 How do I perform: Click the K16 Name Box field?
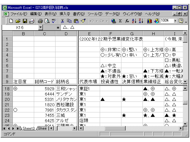(x=20, y=28)
